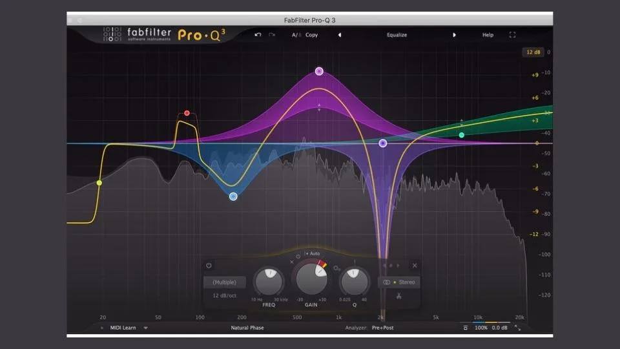This screenshot has height=349, width=620.
Task: Click the redo arrow icon
Action: point(272,35)
